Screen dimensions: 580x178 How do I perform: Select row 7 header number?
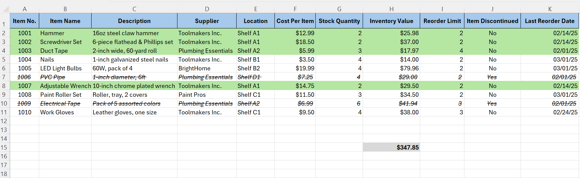click(4, 77)
